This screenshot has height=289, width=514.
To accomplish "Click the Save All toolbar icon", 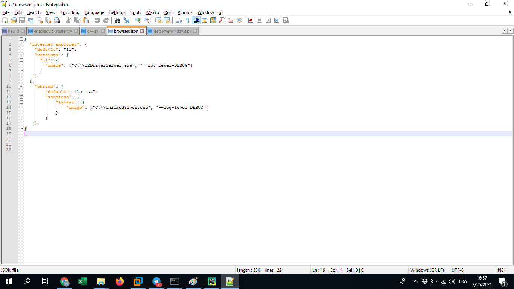I will (31, 20).
